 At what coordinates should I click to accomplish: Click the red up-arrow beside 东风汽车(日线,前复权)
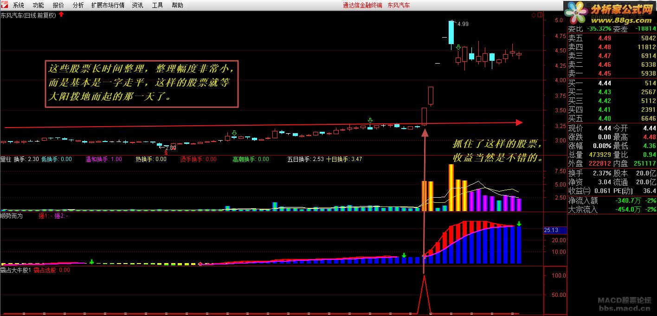coord(61,15)
